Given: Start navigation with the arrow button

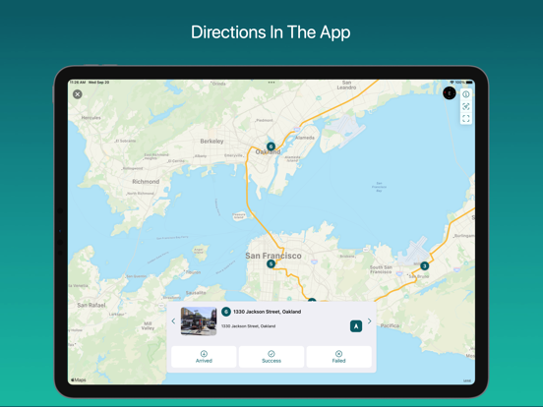Looking at the screenshot, I should pyautogui.click(x=356, y=326).
